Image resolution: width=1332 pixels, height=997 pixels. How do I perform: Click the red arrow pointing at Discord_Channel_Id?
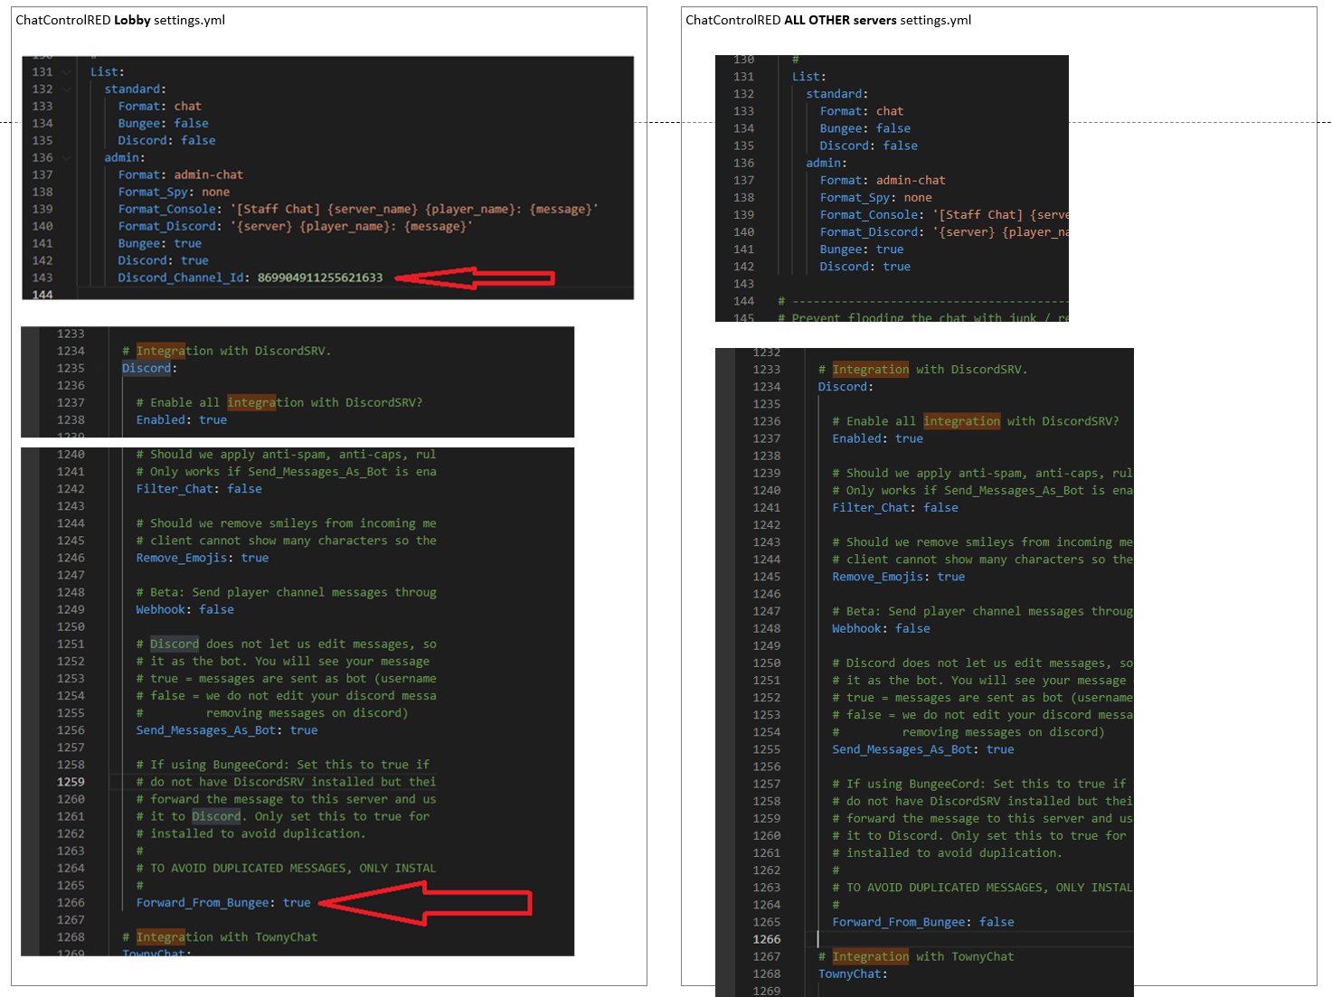475,278
